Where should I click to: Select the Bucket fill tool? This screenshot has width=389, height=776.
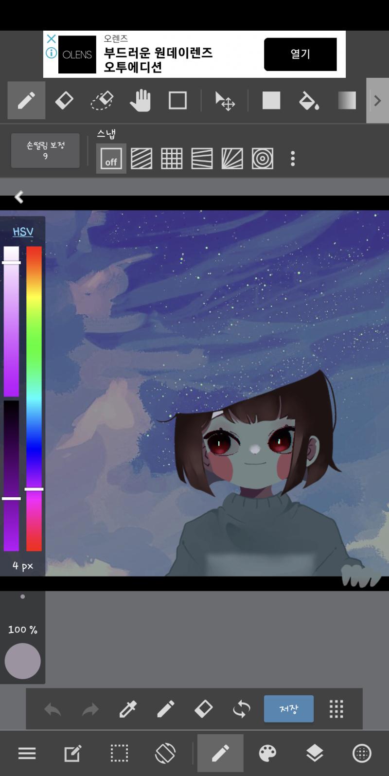309,101
